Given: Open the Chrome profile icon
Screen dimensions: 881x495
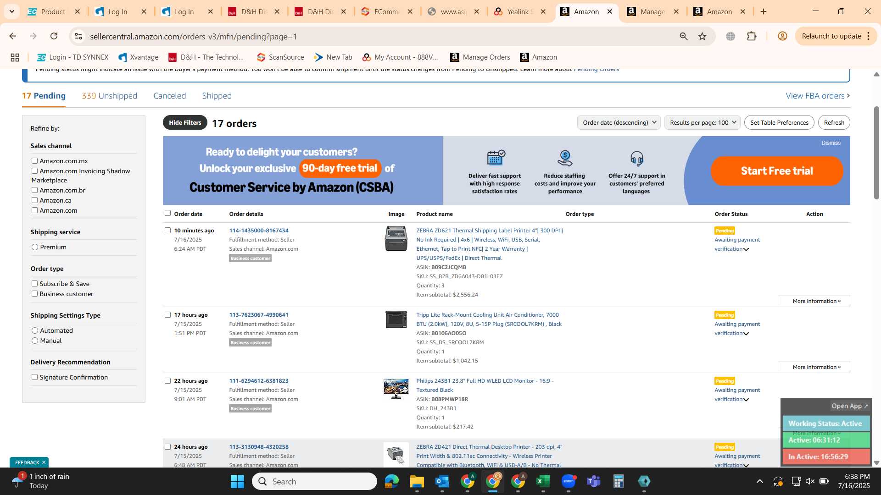Looking at the screenshot, I should 782,36.
